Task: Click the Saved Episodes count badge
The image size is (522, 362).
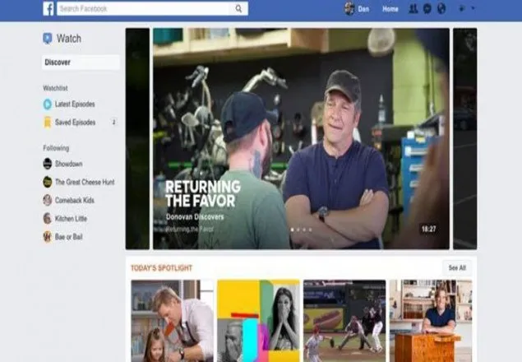Action: pos(114,122)
